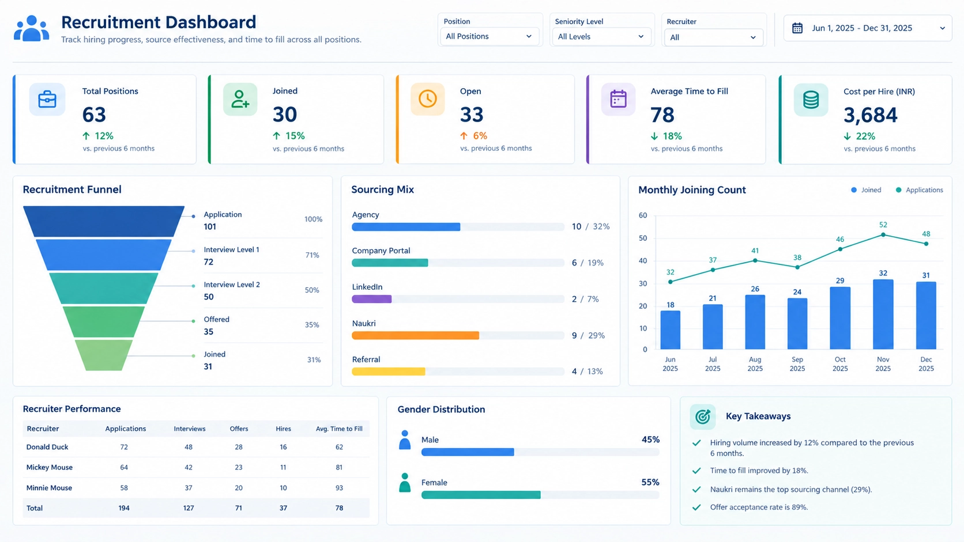Click the Joined stage at funnel bottom
964x542 pixels.
[x=104, y=355]
